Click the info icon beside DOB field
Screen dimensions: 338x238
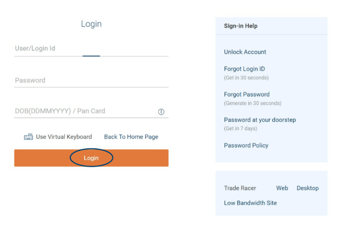pos(161,111)
